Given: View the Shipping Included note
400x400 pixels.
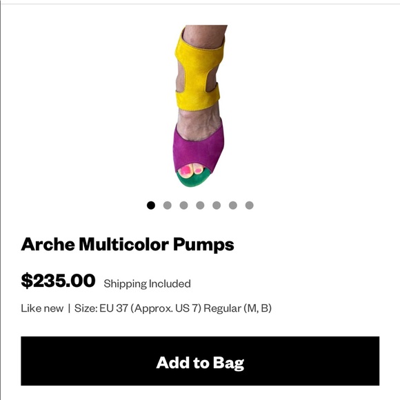Looking at the screenshot, I should tap(147, 283).
